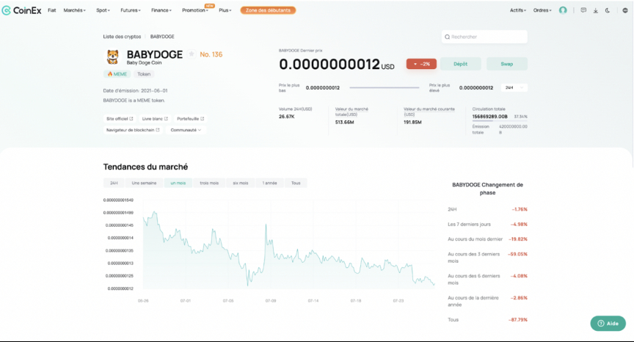Click the Dépôt button
634x342 pixels.
(460, 64)
